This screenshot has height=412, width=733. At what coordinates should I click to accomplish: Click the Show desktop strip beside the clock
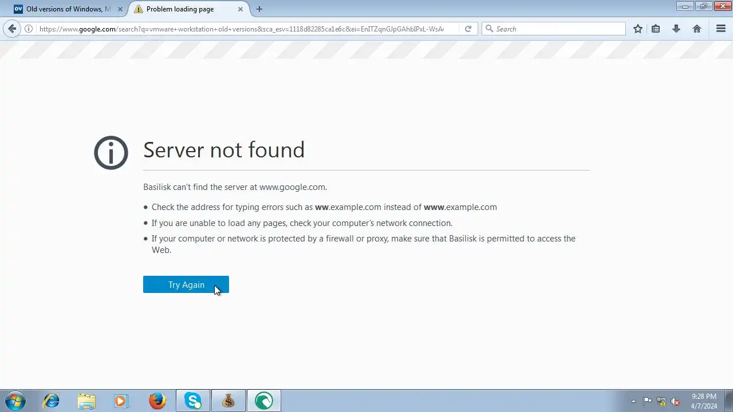729,401
